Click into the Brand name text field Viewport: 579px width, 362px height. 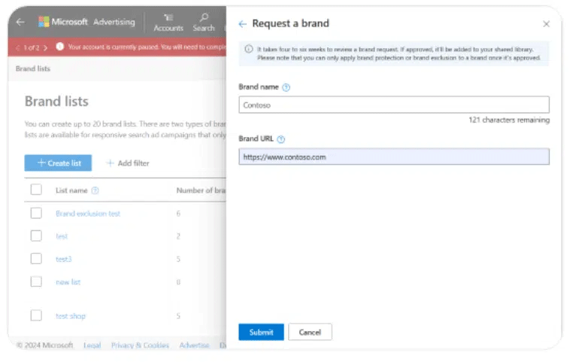(393, 105)
